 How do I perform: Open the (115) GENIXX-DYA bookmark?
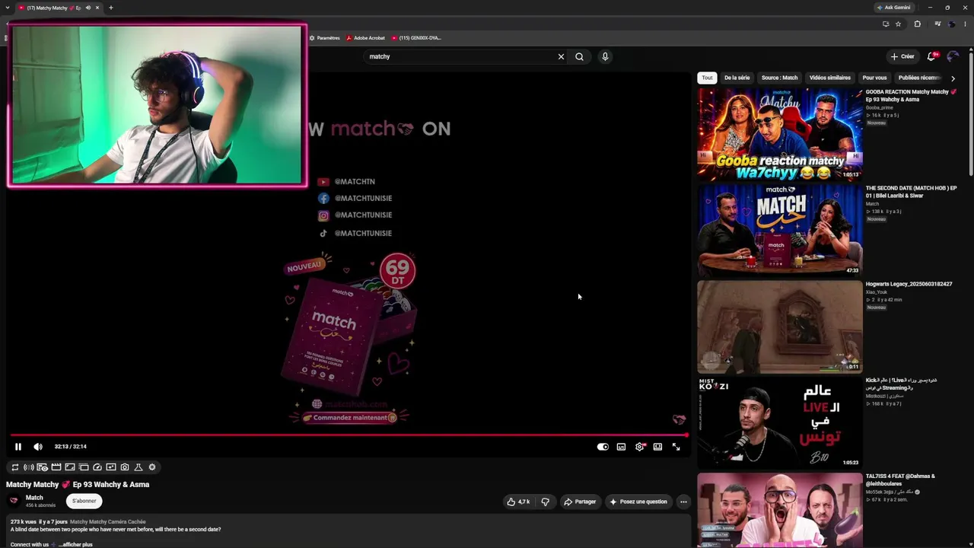click(x=416, y=38)
